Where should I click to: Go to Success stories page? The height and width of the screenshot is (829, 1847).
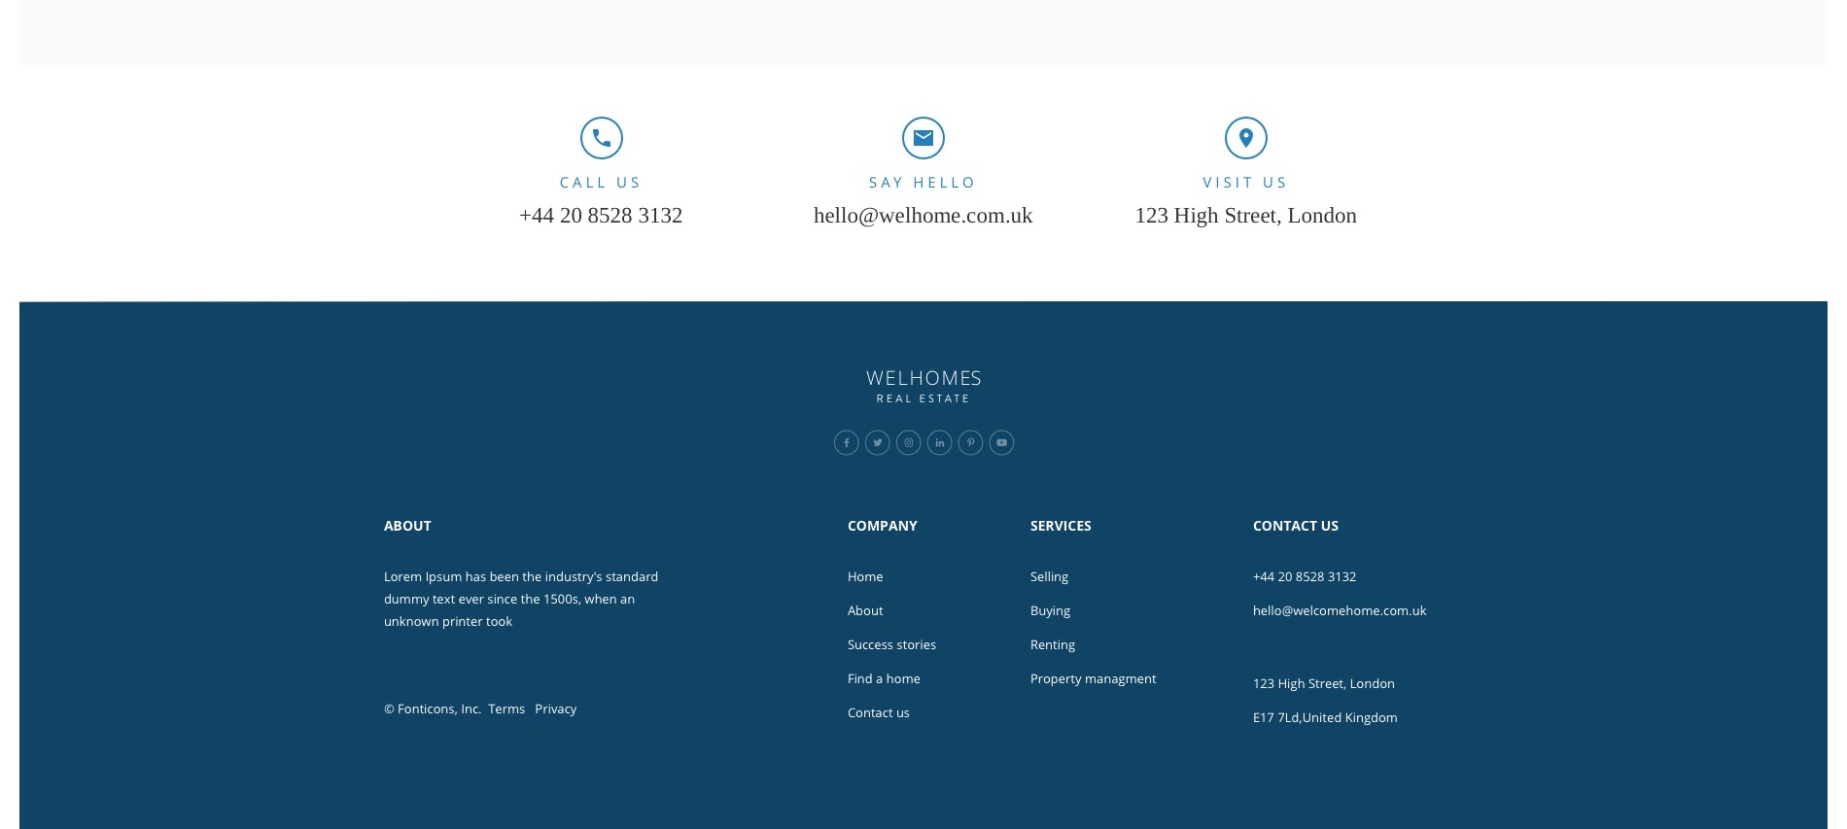click(890, 644)
